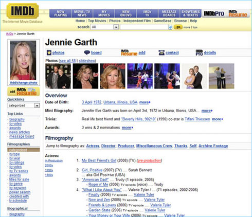Viewport: 252px width, 217px height.
Task: Click the add IMDb Resume sidebar button
Action: (24, 92)
